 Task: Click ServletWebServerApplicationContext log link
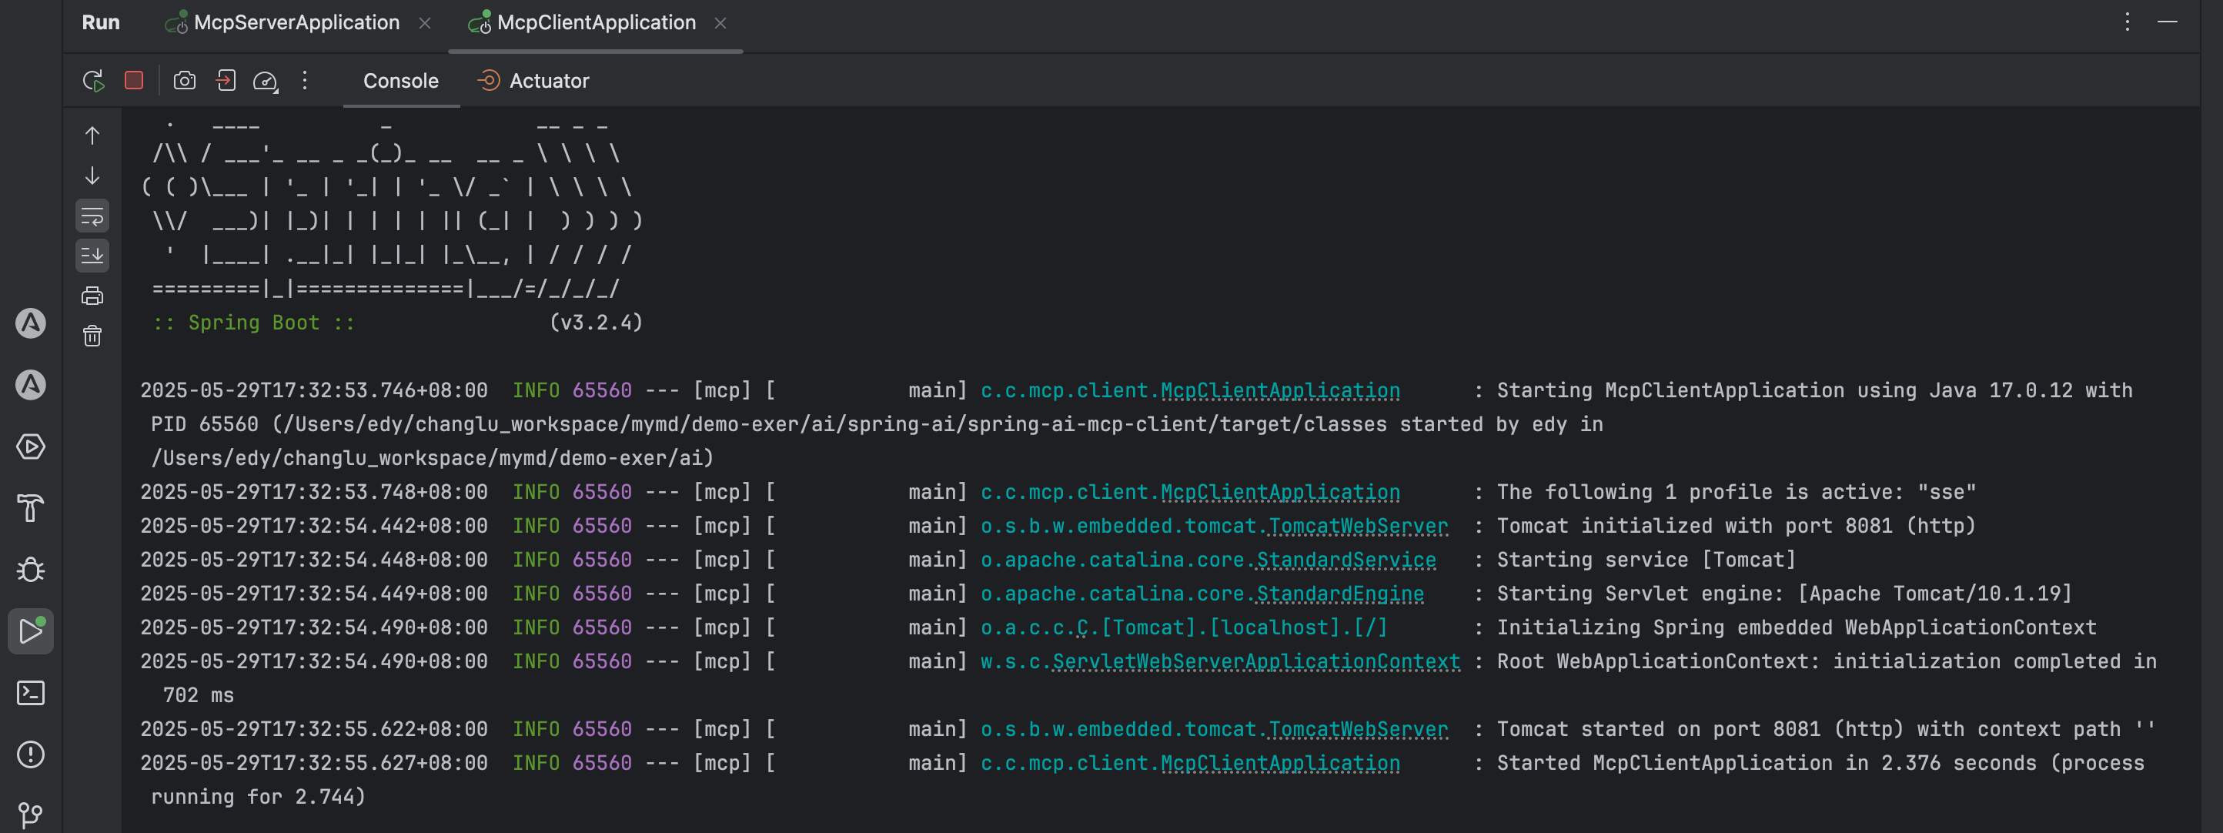click(x=1255, y=661)
